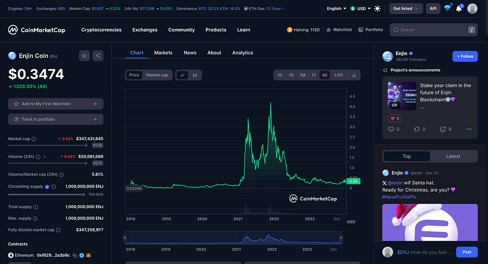
Task: Share the Enjin Coin page
Action: (x=98, y=56)
